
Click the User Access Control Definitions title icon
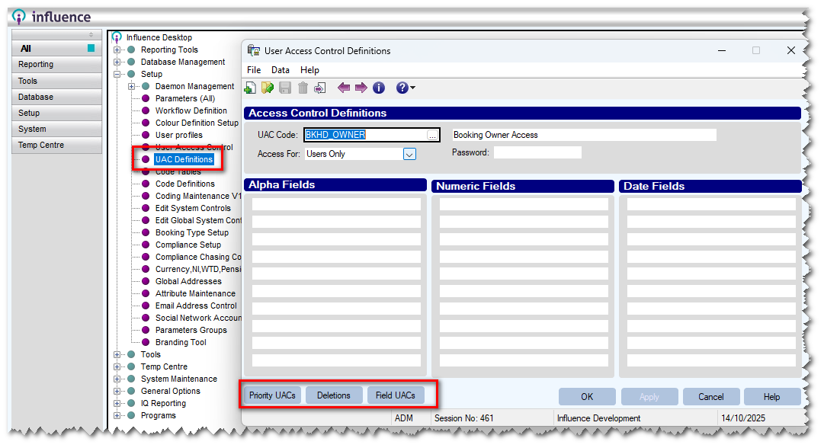254,50
